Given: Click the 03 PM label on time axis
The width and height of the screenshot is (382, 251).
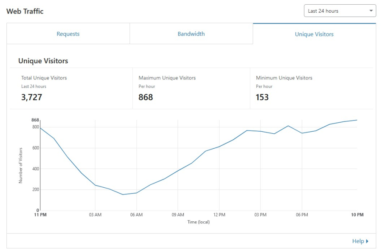Looking at the screenshot, I should 260,215.
